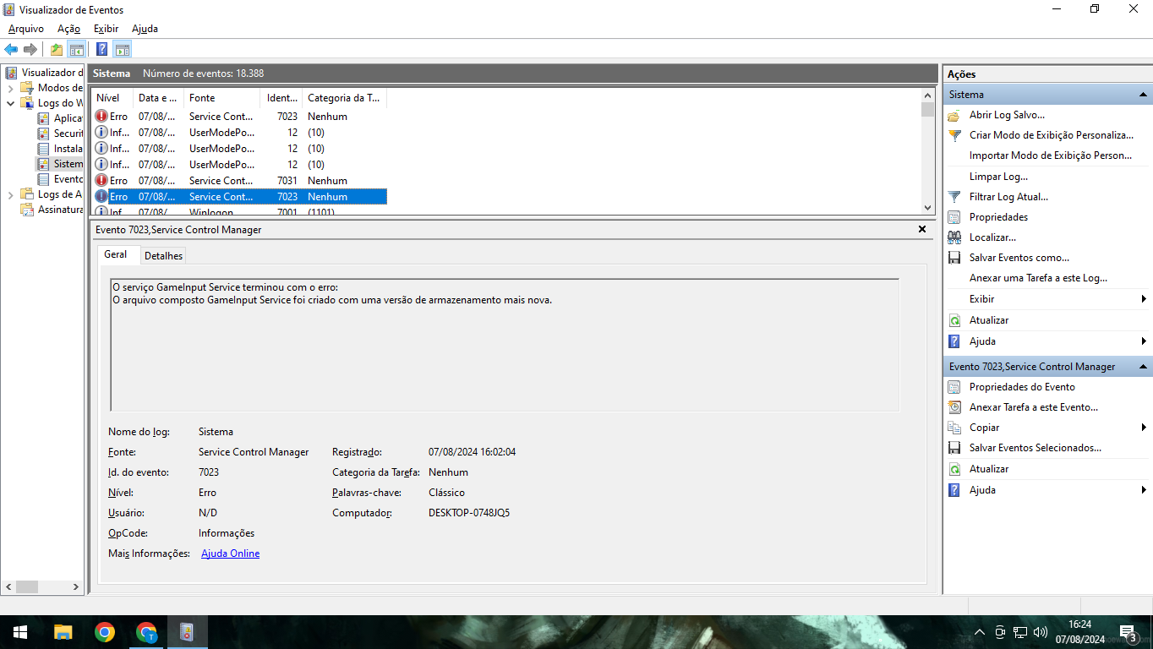This screenshot has width=1153, height=649.
Task: Click tree pane horizontal scrollbar right arrow
Action: tap(76, 586)
